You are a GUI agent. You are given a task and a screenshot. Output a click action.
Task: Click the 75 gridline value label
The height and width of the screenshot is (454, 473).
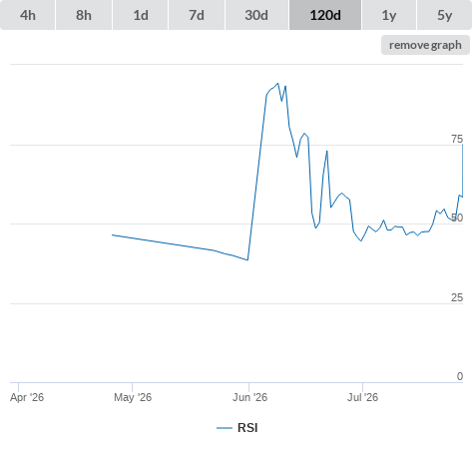pos(457,139)
